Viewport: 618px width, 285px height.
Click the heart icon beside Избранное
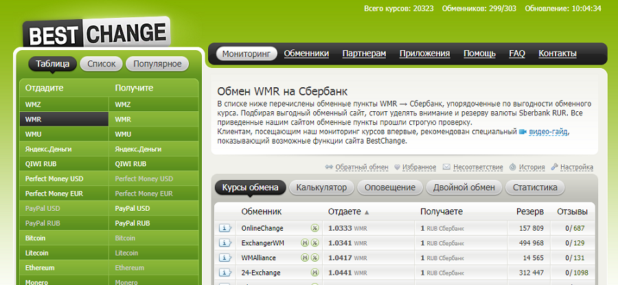point(398,167)
